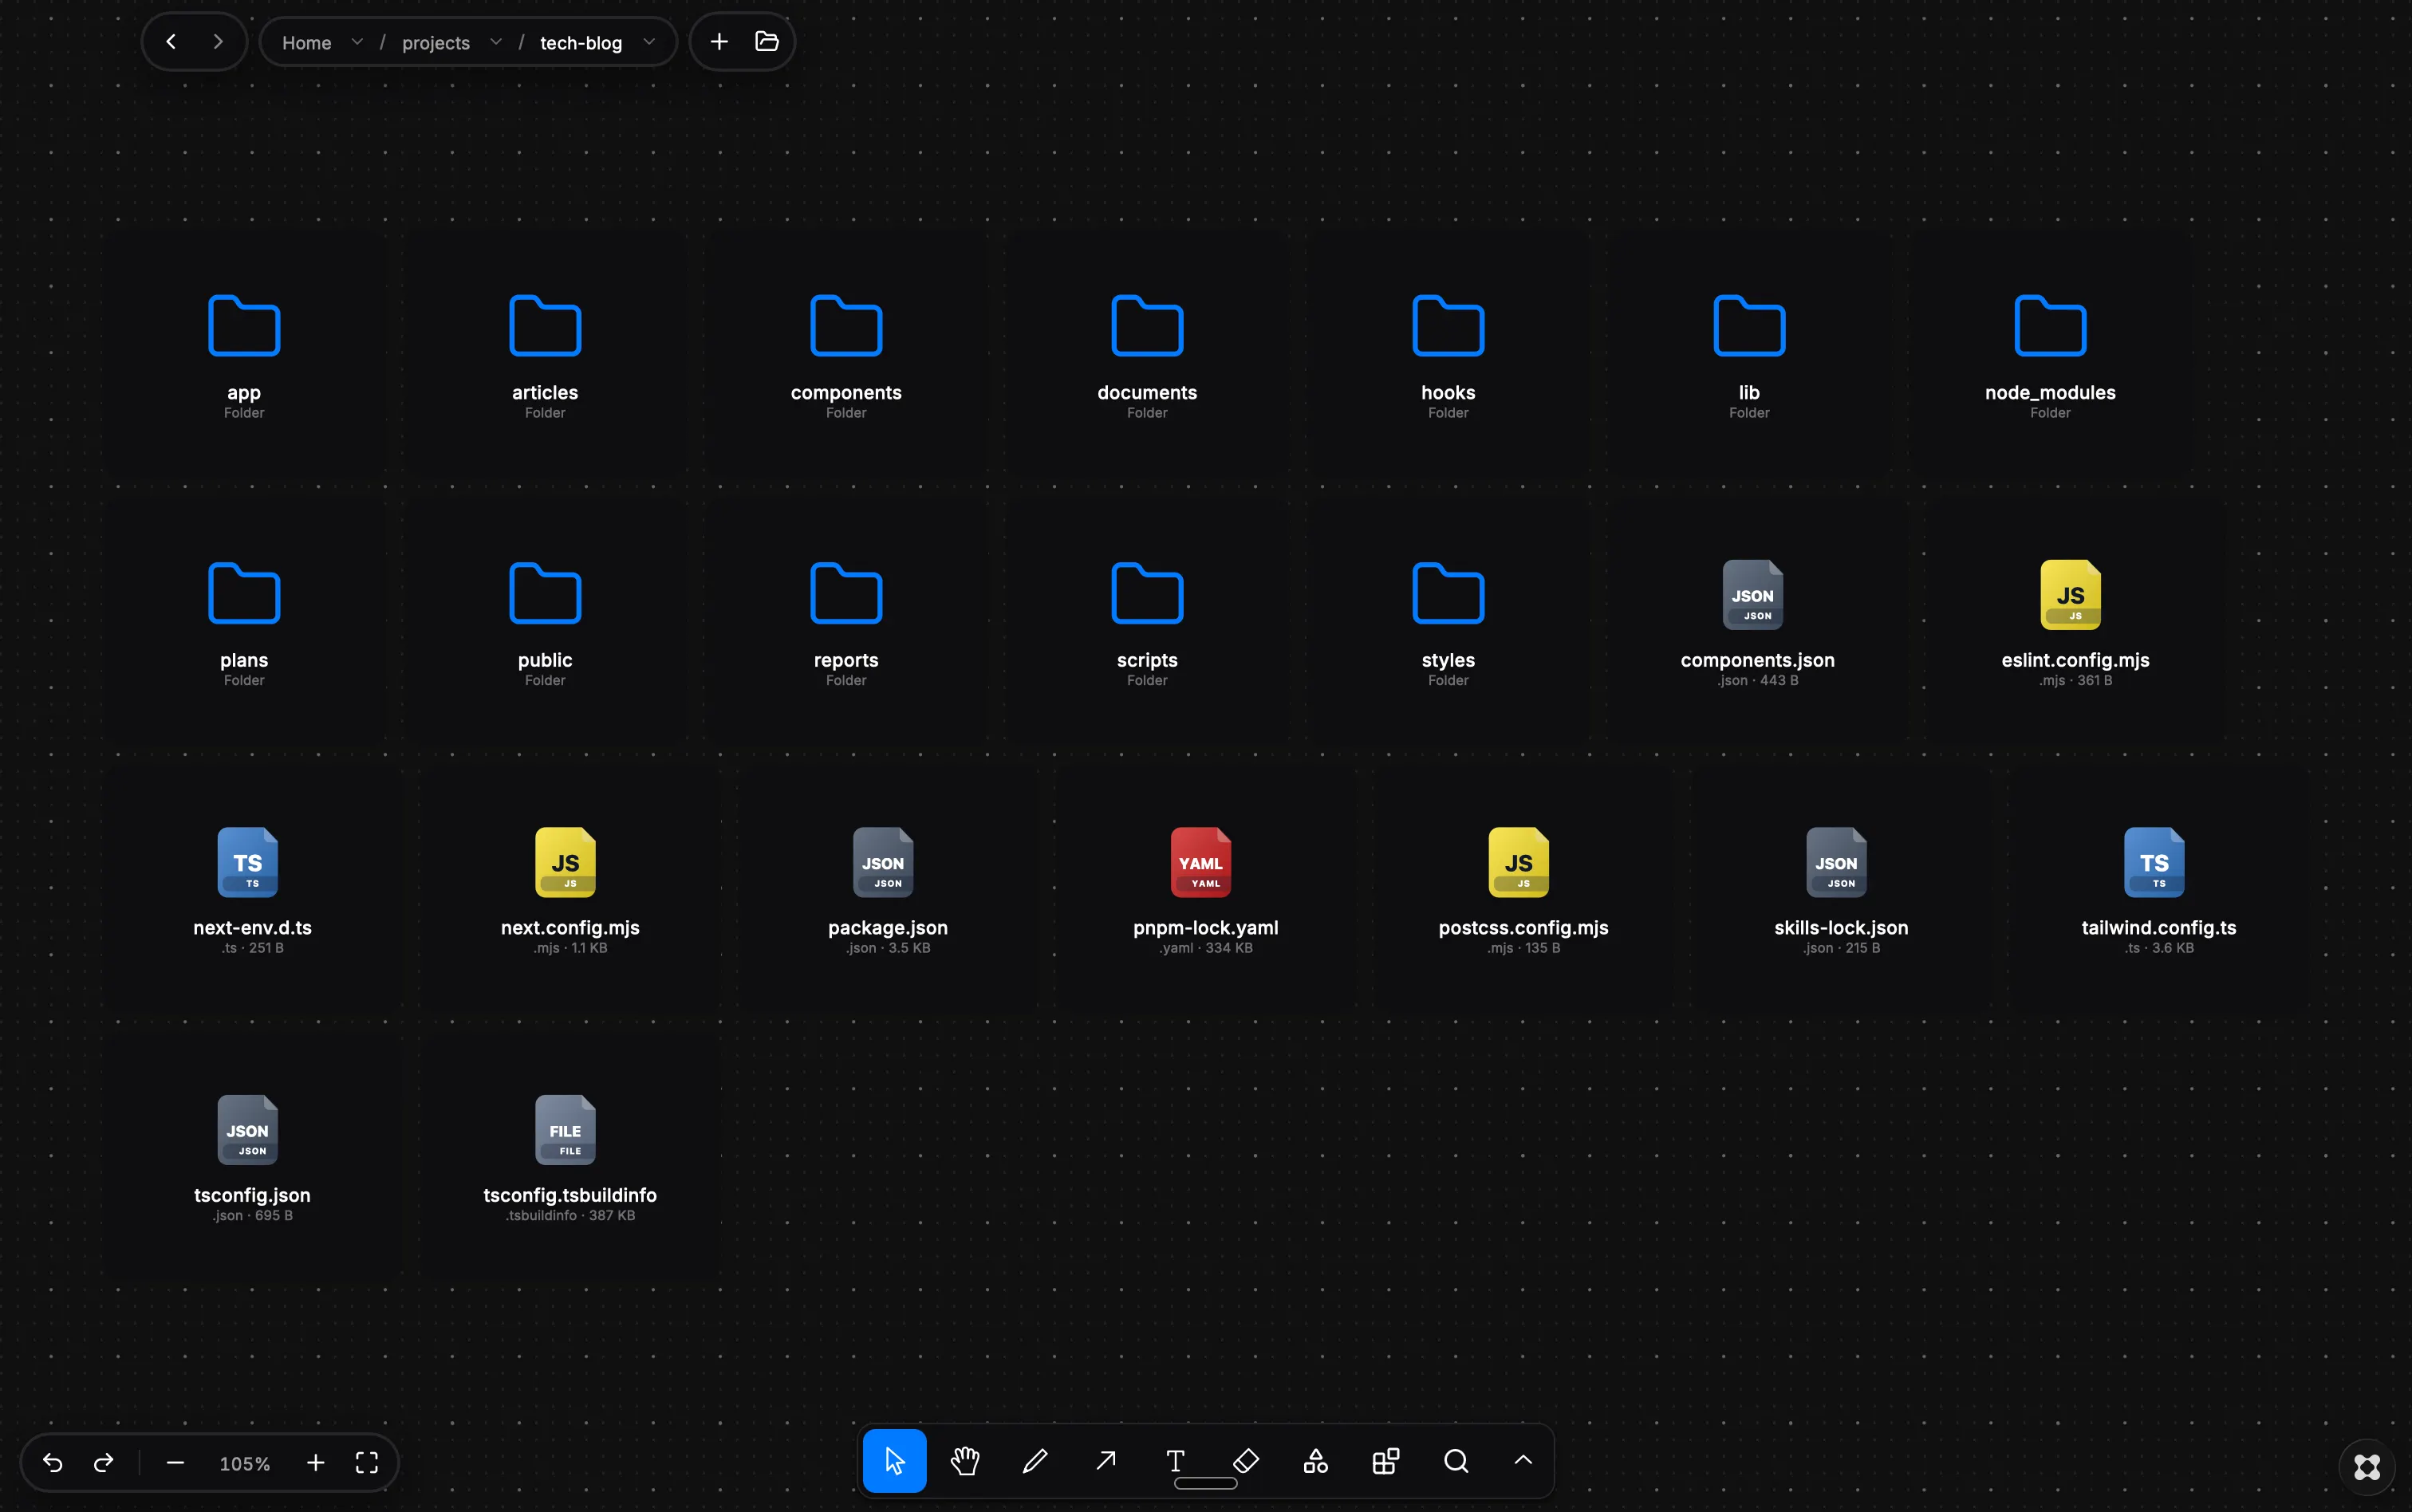Select the components.json file
Image resolution: width=2412 pixels, height=1512 pixels.
pyautogui.click(x=1757, y=624)
